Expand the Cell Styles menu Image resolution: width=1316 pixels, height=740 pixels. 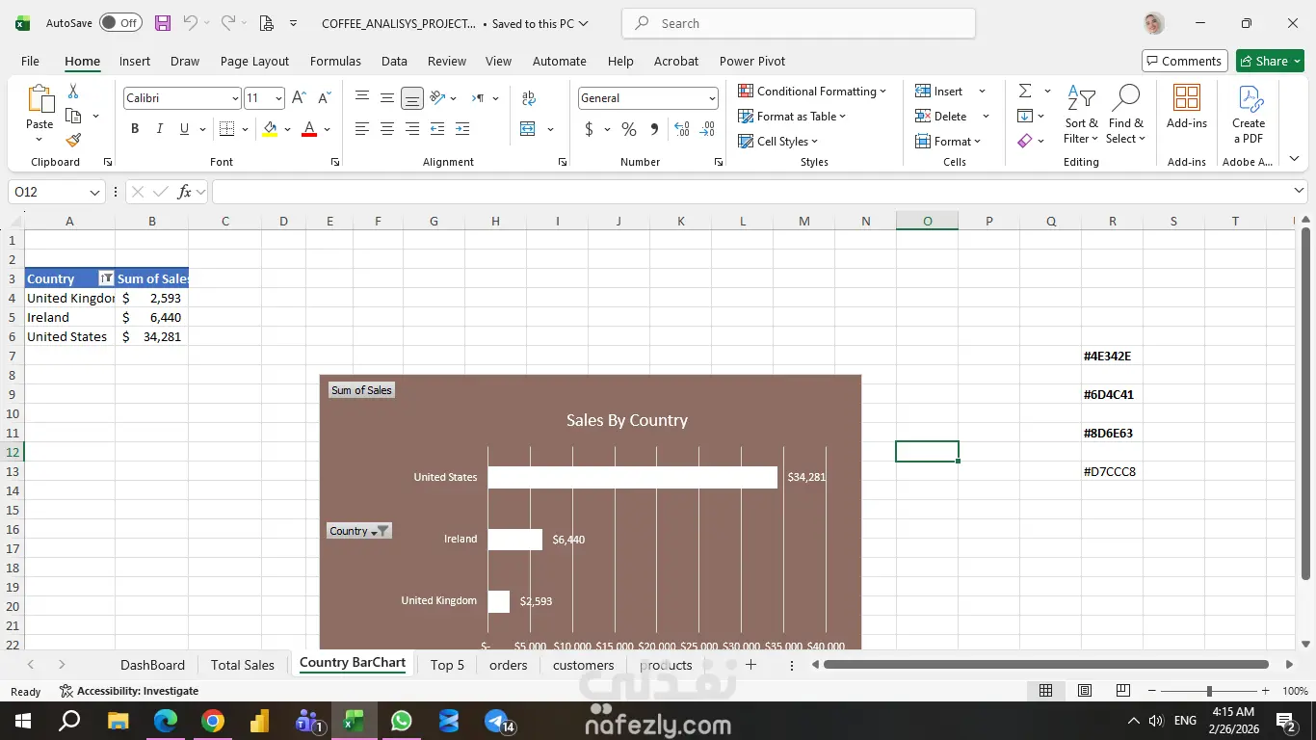click(777, 141)
